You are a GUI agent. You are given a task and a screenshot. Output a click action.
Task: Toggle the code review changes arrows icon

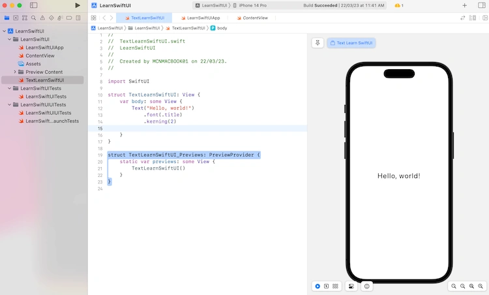tap(463, 18)
